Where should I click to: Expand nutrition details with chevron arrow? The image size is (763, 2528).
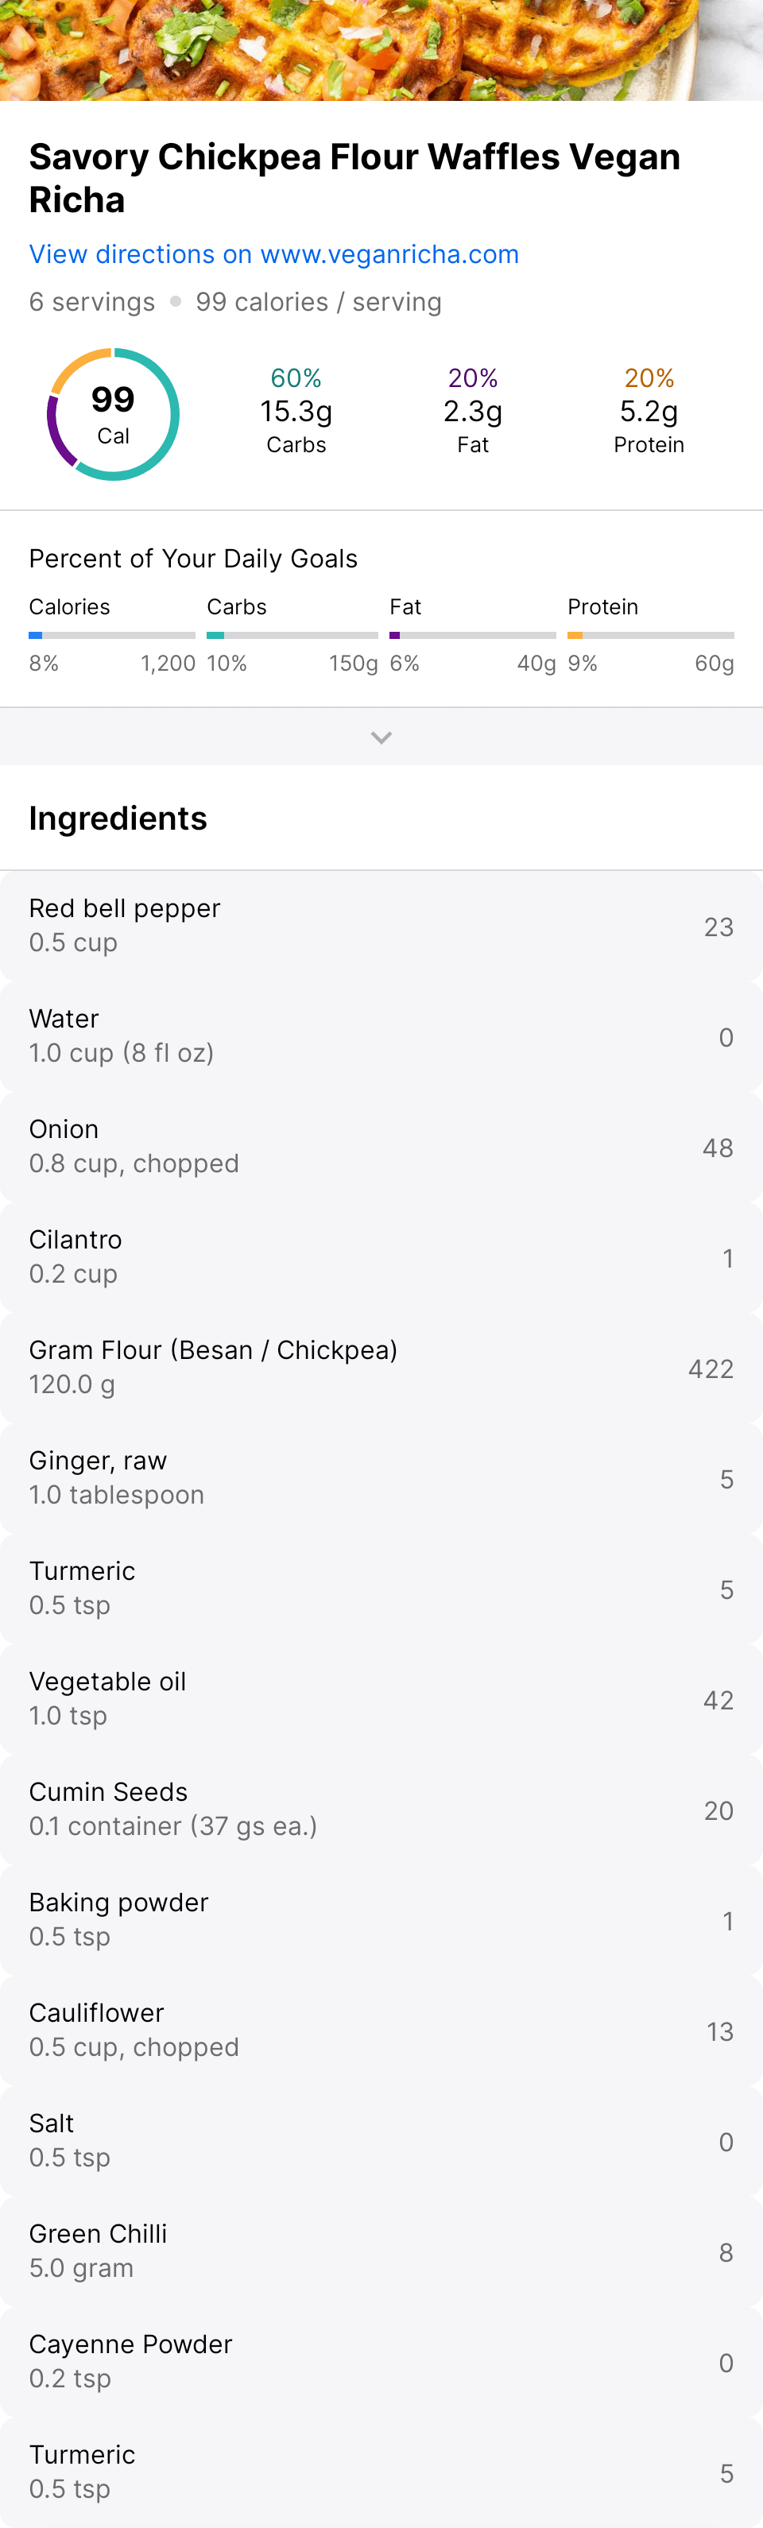point(381,737)
